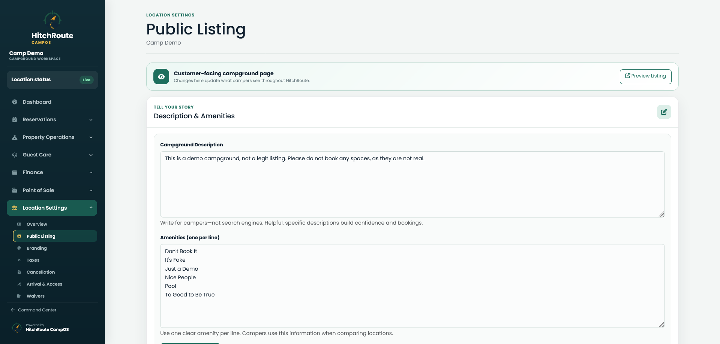Screen dimensions: 720x344
Task: Open the Dashboard menu item
Action: 52,102
